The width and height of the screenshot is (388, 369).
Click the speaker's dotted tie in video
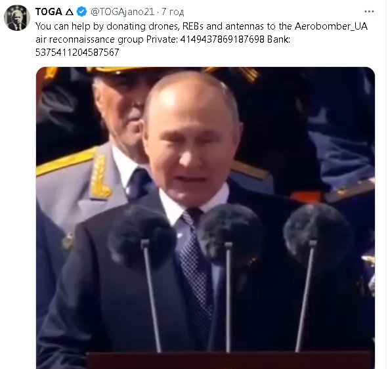coord(196,260)
